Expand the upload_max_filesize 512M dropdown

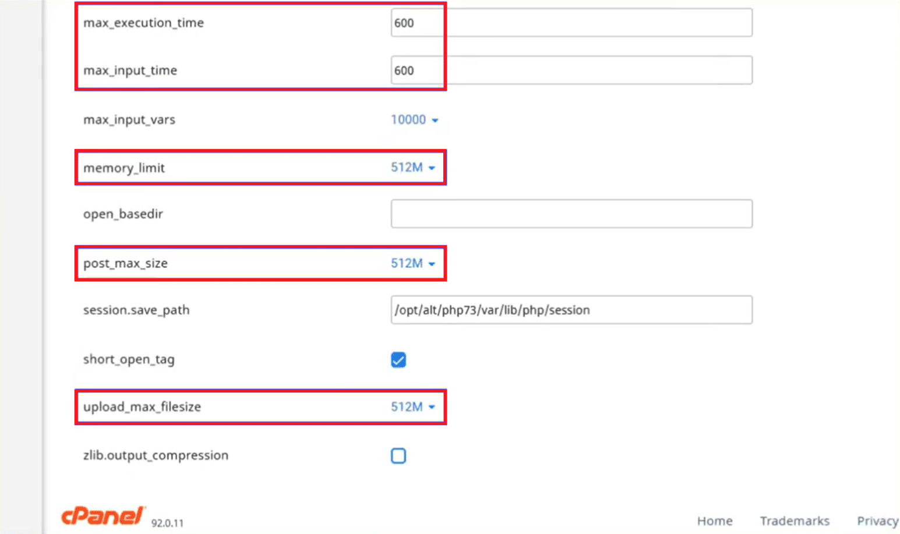413,407
